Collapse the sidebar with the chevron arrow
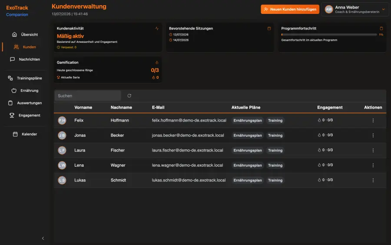391x245 pixels. click(x=43, y=239)
